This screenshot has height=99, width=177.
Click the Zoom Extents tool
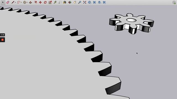tap(85, 2)
